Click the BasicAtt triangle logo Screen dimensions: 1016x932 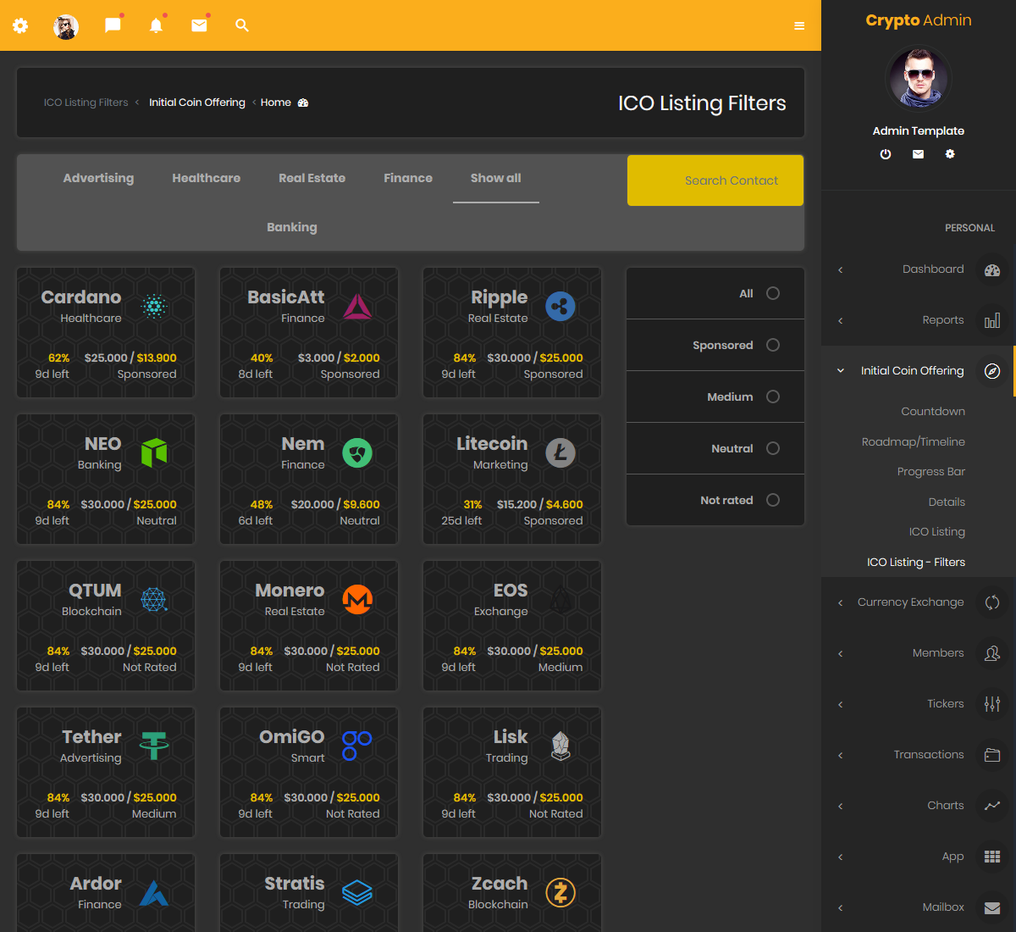[x=357, y=307]
